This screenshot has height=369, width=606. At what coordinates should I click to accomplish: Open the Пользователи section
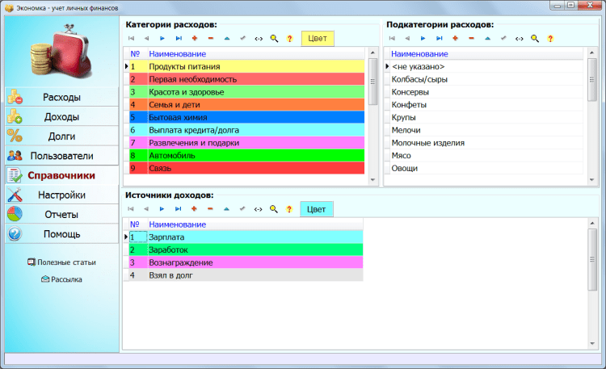62,156
